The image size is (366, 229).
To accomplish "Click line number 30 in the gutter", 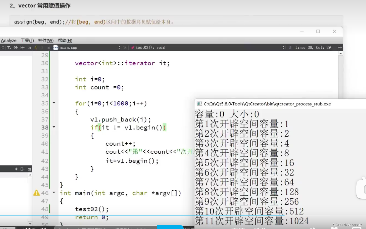I will point(45,63).
